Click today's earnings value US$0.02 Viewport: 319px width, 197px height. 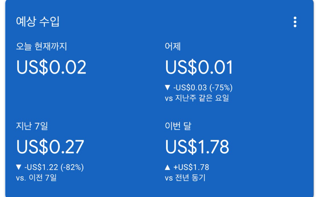click(51, 68)
